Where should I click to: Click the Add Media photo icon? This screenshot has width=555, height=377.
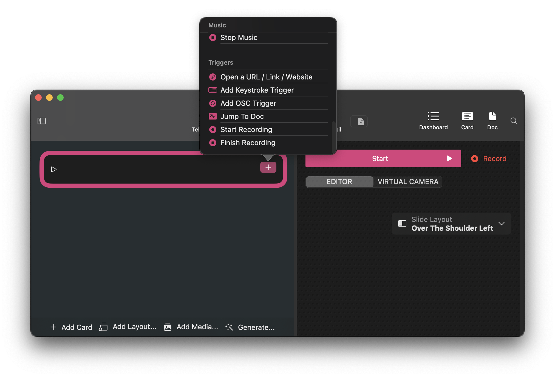pyautogui.click(x=168, y=327)
